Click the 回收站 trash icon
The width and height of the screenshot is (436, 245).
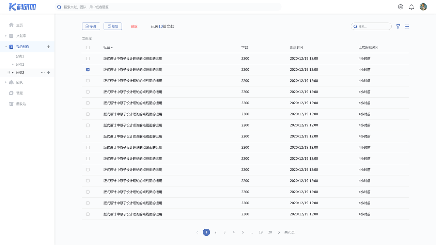(11, 104)
